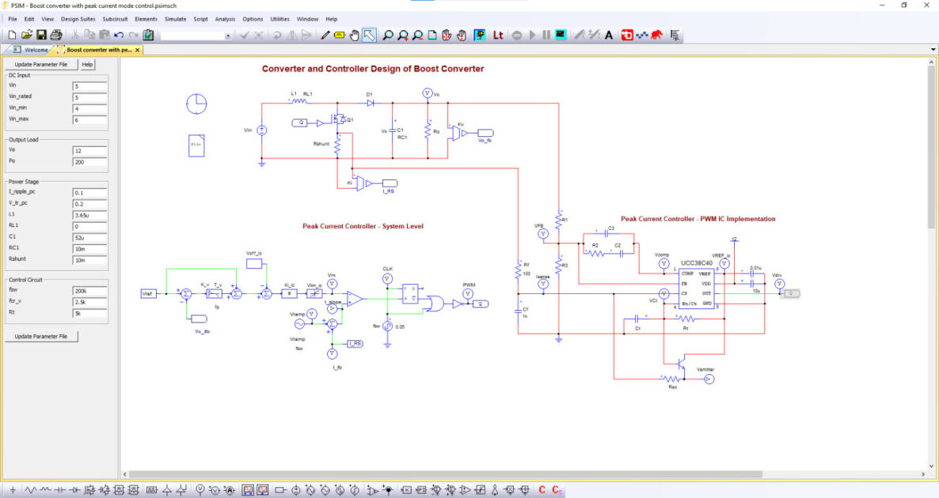Image resolution: width=939 pixels, height=498 pixels.
Task: Click the zoom magnifier icon
Action: 387,35
